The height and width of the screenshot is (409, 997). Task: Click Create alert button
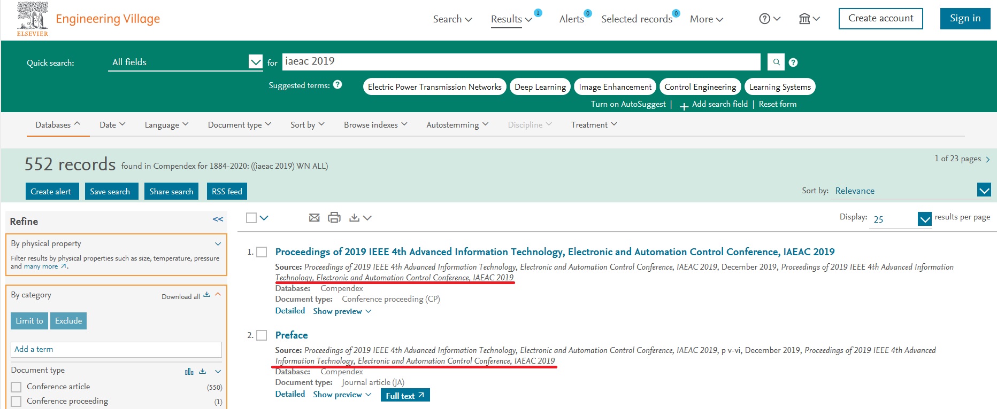[x=52, y=191]
